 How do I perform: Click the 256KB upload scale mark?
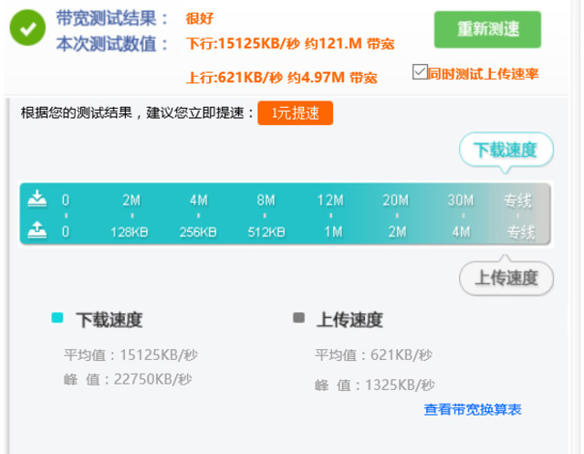tap(198, 232)
